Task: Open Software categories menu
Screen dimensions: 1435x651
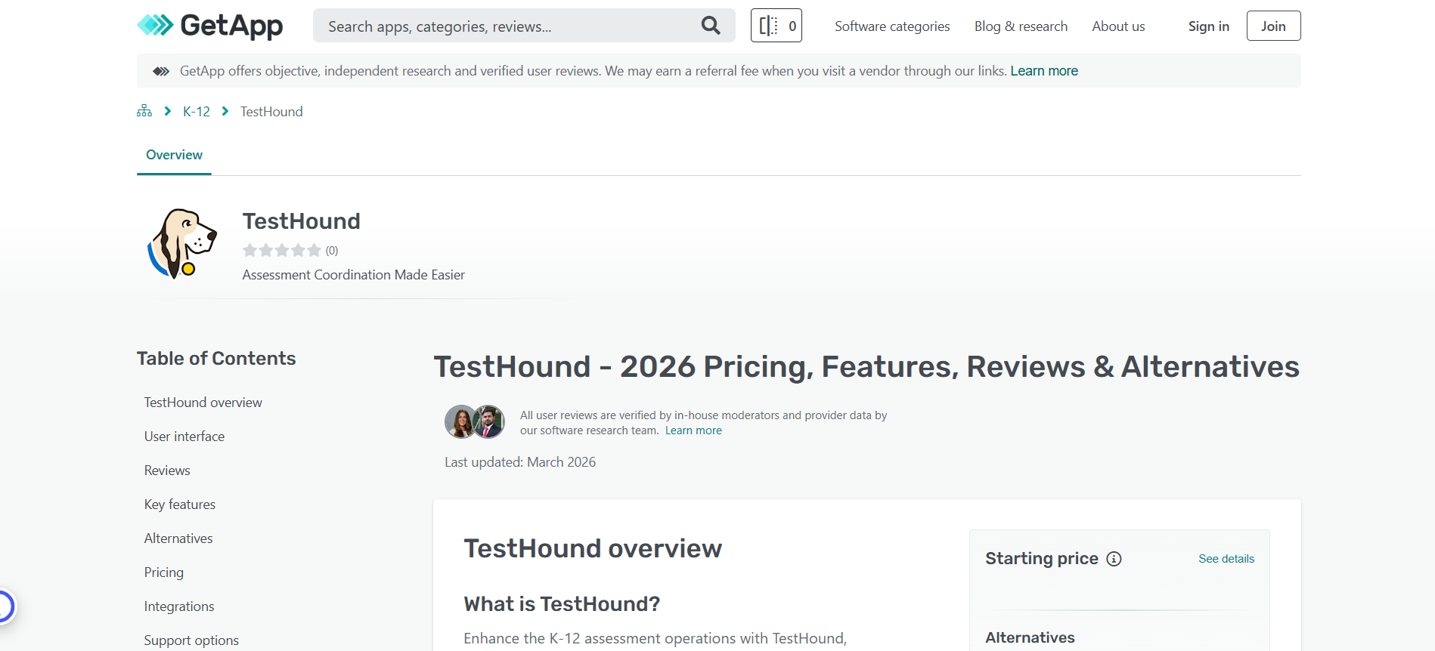Action: click(x=892, y=26)
